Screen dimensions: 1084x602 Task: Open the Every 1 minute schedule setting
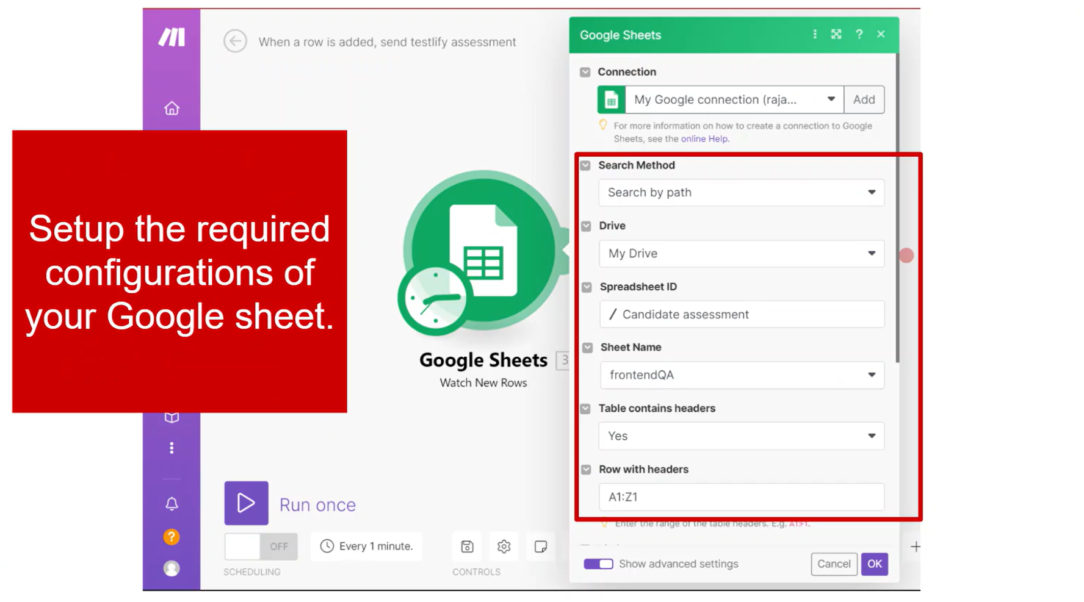[x=367, y=546]
